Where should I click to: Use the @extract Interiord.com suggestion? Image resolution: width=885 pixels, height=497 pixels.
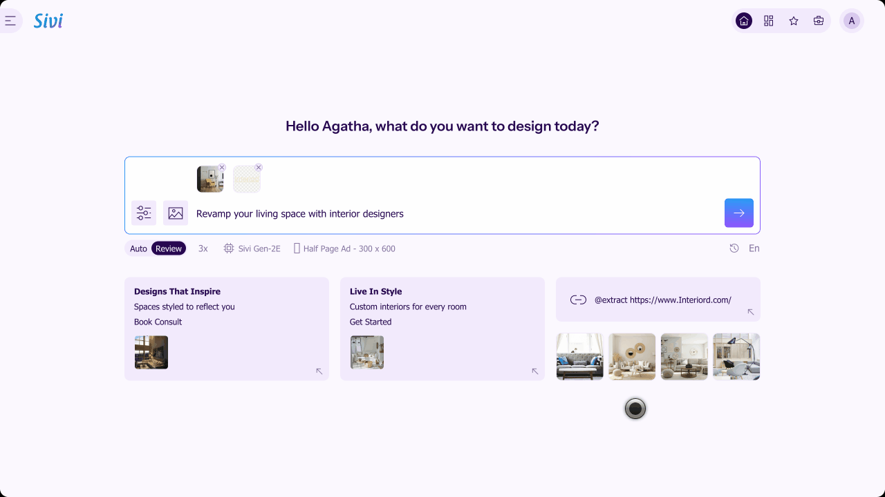[658, 300]
